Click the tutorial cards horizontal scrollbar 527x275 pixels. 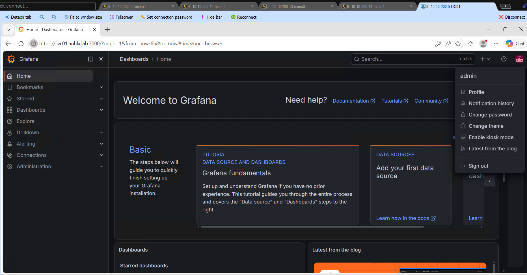pyautogui.click(x=312, y=227)
